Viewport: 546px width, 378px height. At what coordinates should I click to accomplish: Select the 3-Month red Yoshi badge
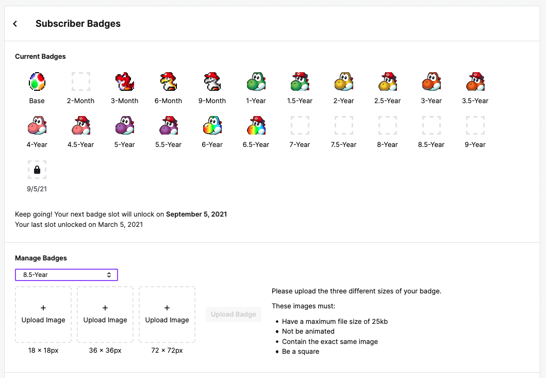point(124,81)
